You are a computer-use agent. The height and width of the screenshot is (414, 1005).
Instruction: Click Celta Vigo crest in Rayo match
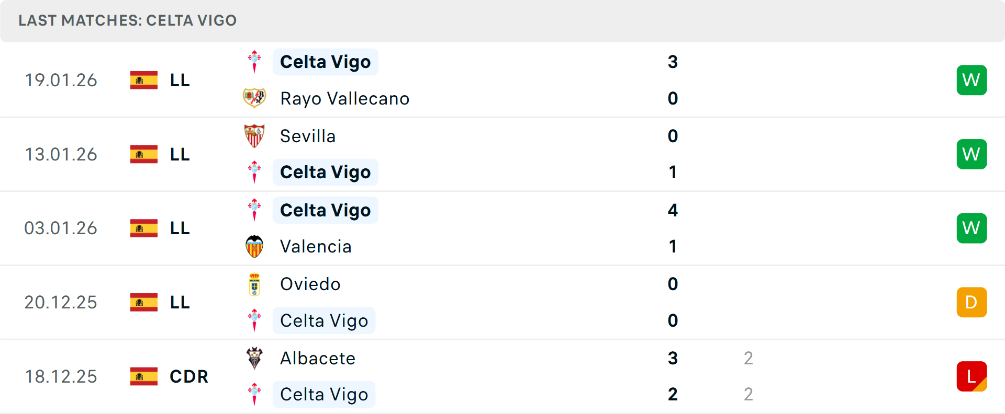click(254, 62)
